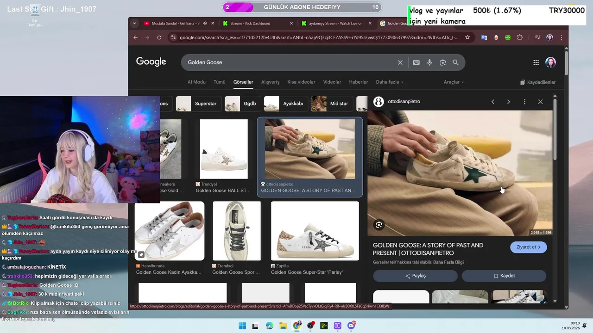Filter by the Mid star chip

(x=332, y=104)
